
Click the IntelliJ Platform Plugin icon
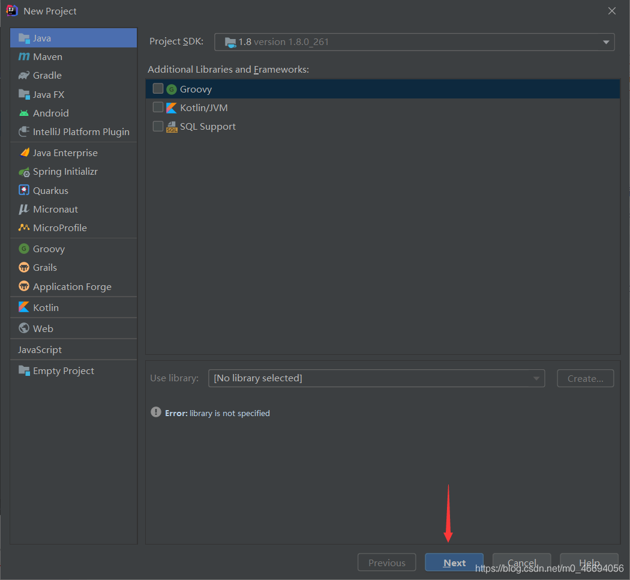click(x=24, y=131)
